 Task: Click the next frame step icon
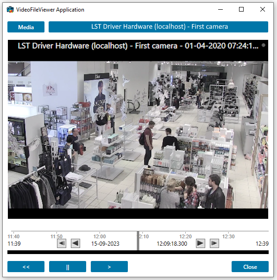(214, 243)
